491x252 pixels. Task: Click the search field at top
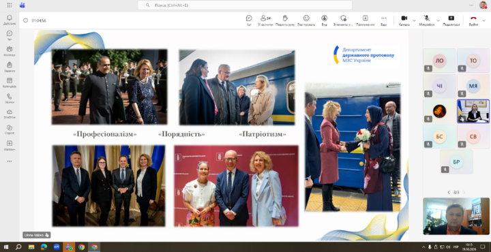(x=245, y=5)
